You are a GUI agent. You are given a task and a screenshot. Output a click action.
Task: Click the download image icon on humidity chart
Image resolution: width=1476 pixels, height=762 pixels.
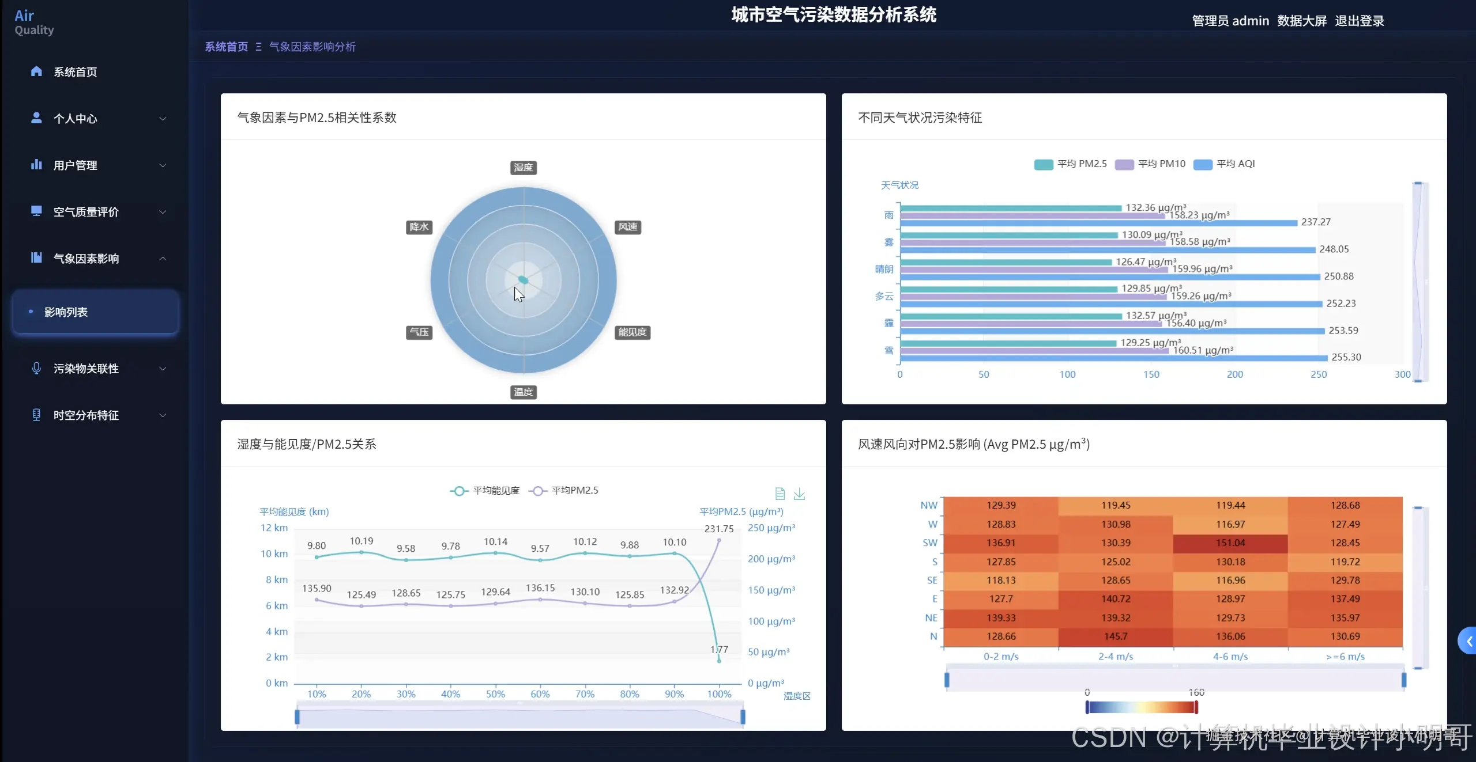pos(799,494)
